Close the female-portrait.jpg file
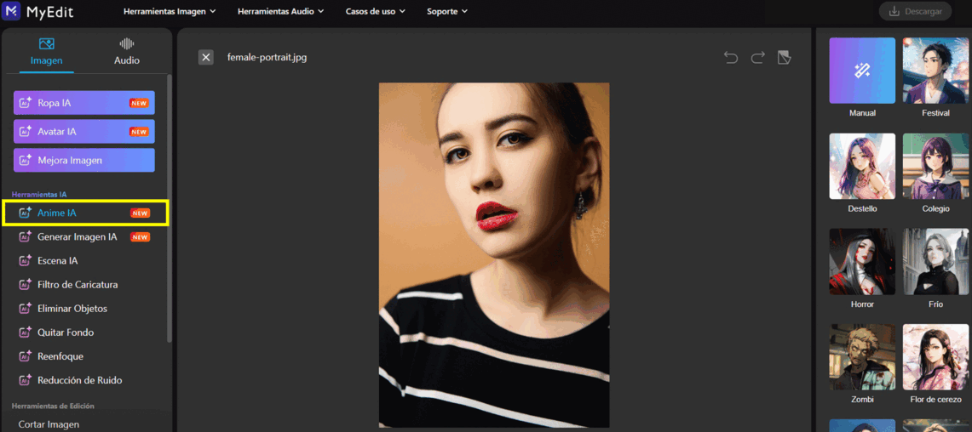 coord(206,58)
